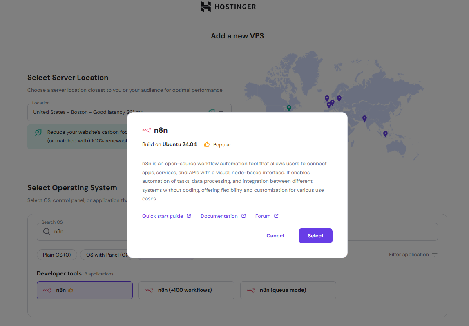Open the Quick start guide link

pos(167,216)
